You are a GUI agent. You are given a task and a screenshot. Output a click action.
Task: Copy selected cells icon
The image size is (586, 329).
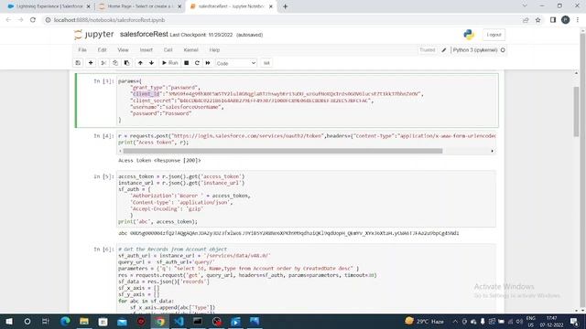[115, 63]
